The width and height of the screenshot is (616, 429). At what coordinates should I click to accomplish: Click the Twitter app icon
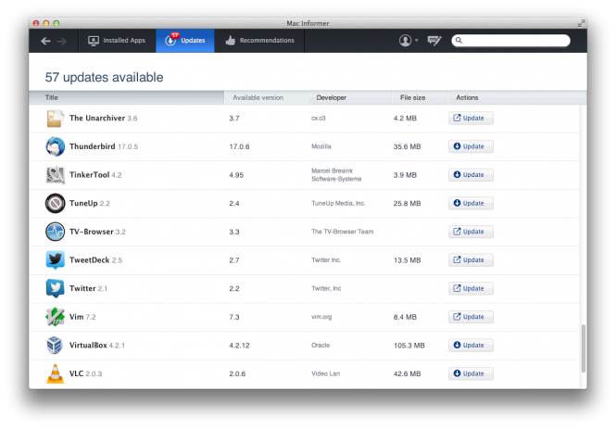point(55,288)
